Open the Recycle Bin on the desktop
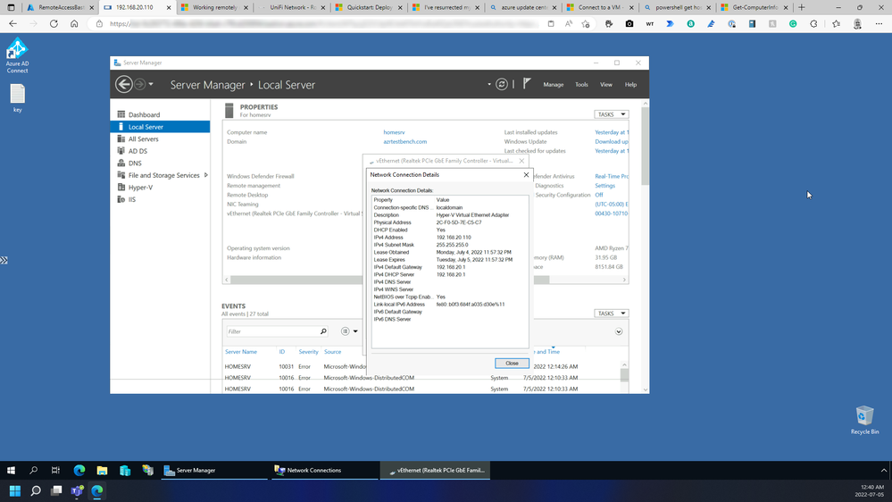892x502 pixels. (x=864, y=420)
